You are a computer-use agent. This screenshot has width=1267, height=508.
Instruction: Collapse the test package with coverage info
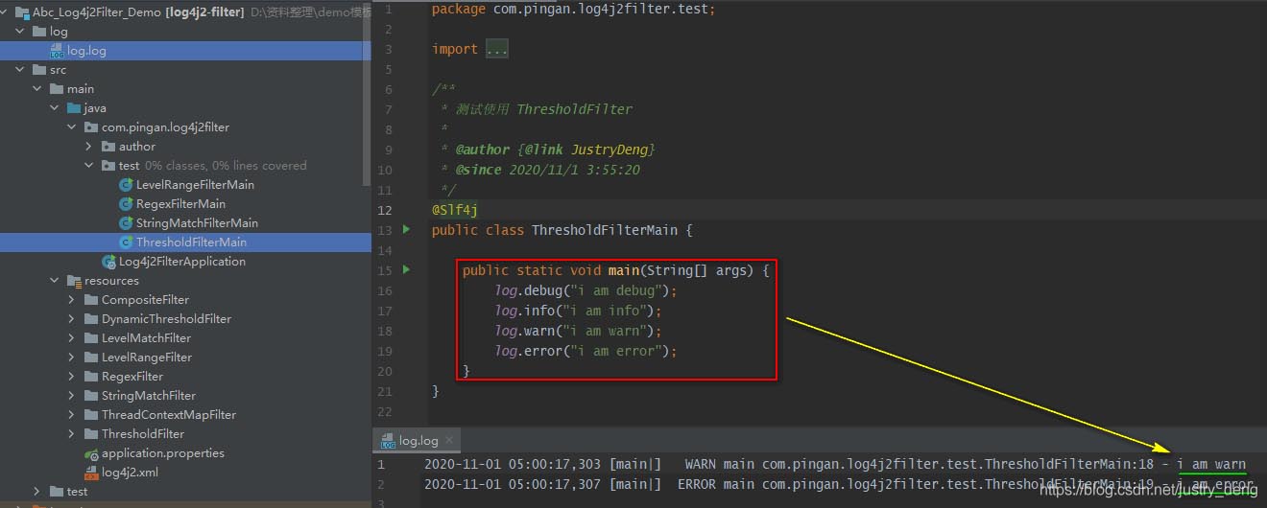[x=88, y=166]
